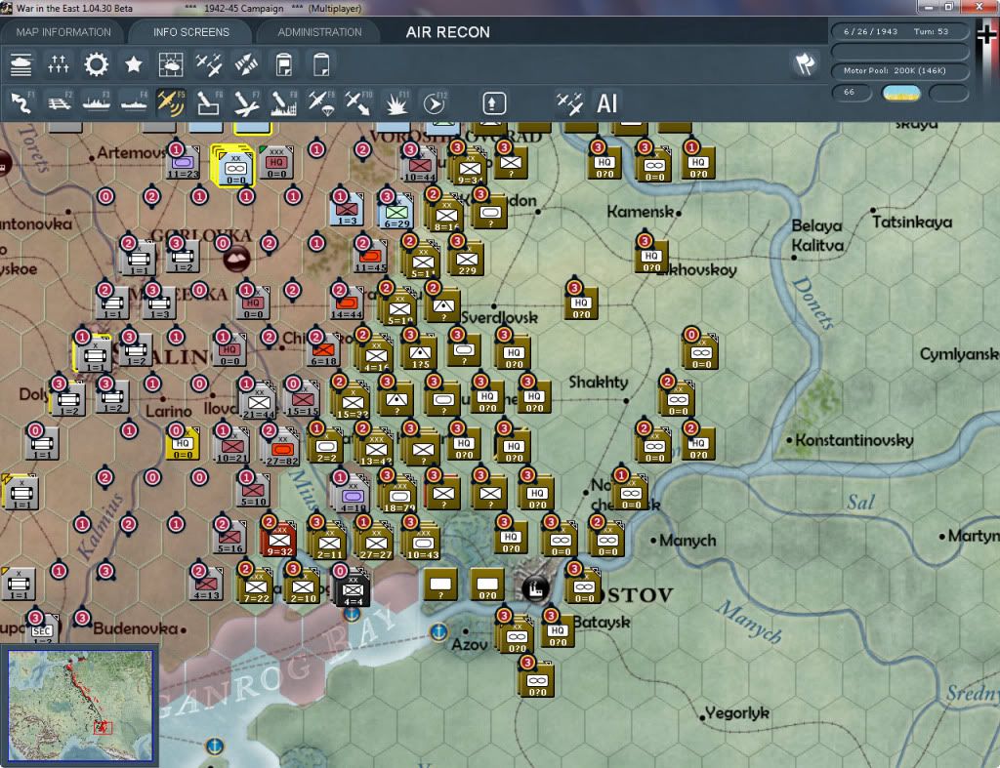
Task: Click the Konstantinovsky town label
Action: coord(854,440)
